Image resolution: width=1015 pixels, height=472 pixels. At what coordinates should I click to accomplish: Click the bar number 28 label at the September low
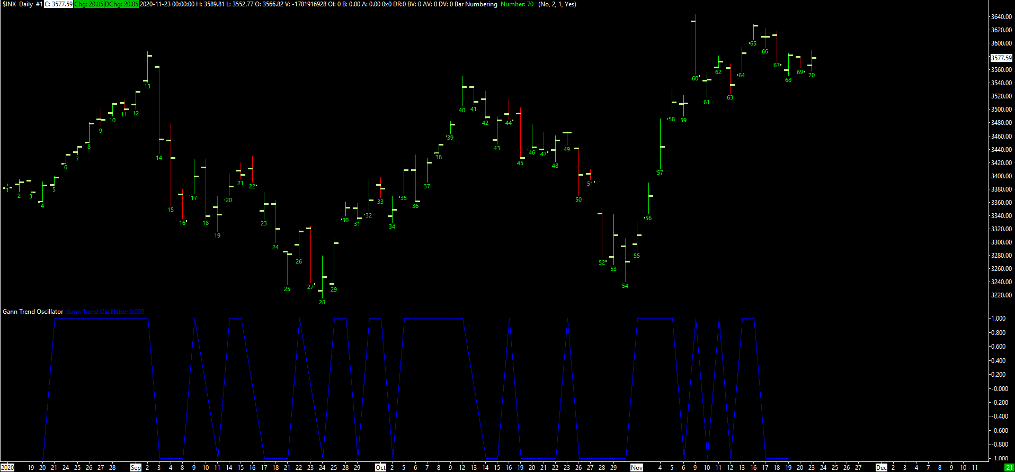pos(322,303)
